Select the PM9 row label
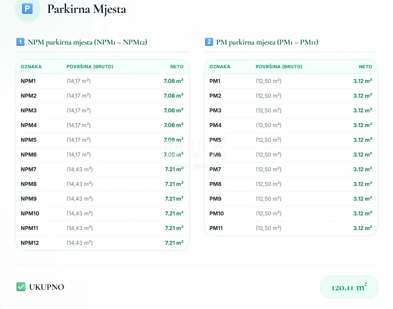Screen dimensions: 393x309 click(215, 199)
